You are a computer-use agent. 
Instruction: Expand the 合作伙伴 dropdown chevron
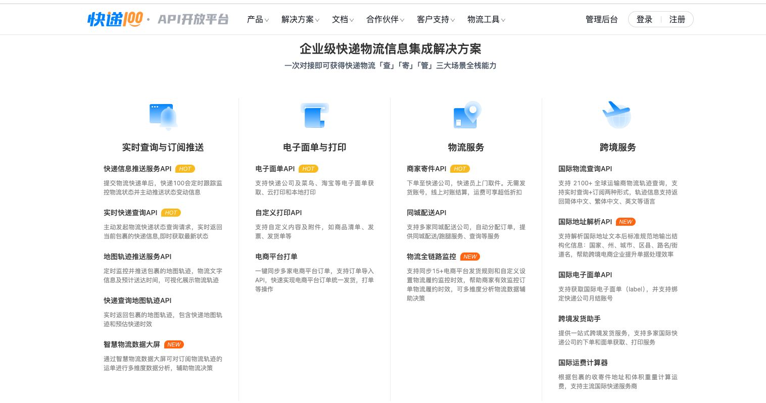coord(402,20)
